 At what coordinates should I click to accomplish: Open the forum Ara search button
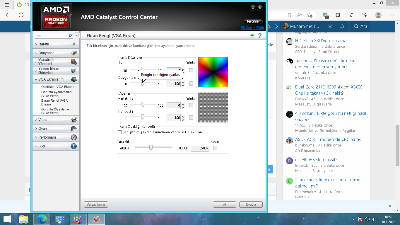click(x=360, y=26)
